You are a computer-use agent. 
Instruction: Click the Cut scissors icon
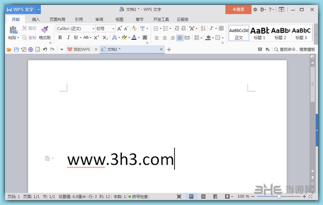point(24,28)
